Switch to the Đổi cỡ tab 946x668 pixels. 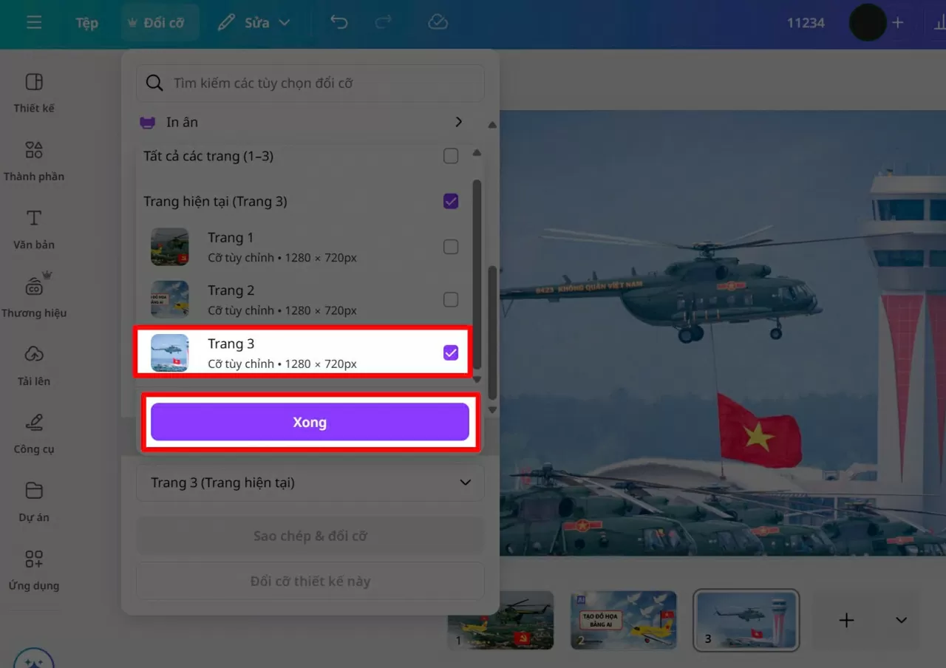160,22
